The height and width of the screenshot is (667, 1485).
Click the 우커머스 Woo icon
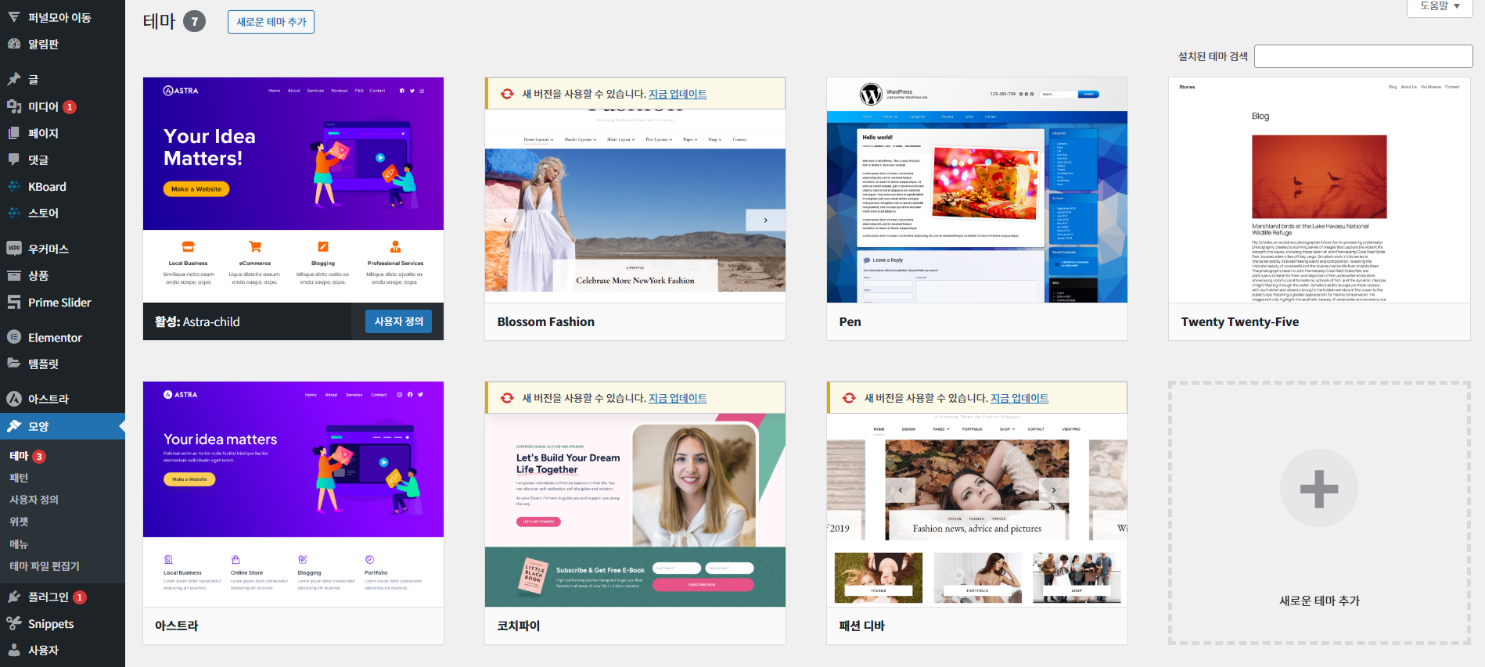(x=14, y=249)
